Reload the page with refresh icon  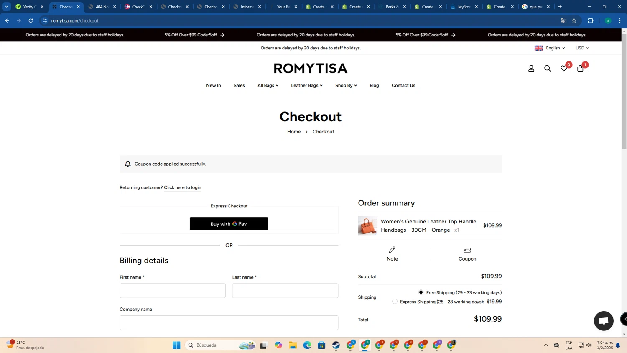pyautogui.click(x=31, y=20)
